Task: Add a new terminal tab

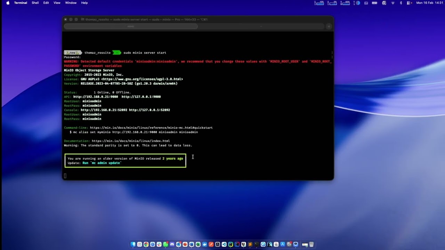Action: point(329,26)
